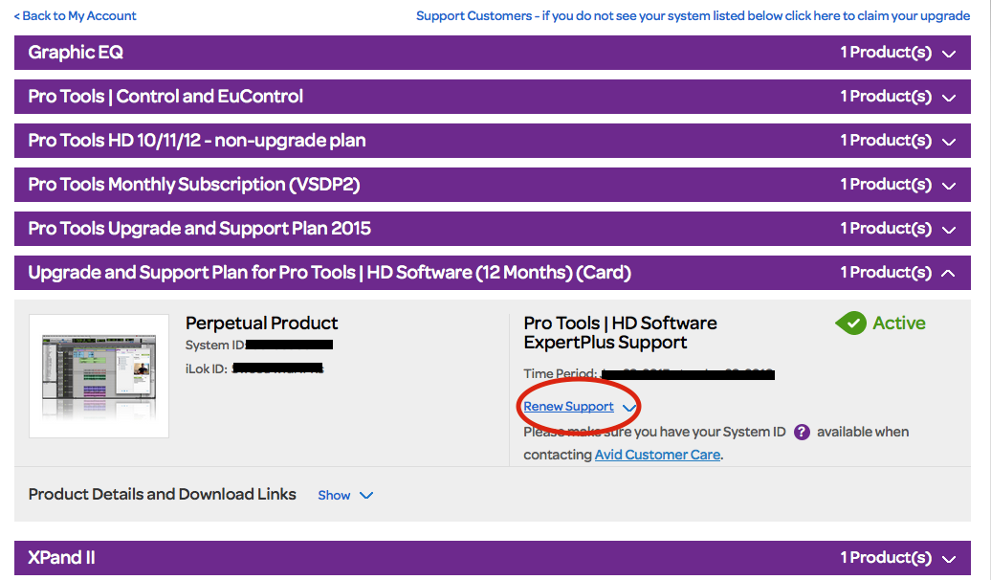Click the chevron next to Show

click(365, 496)
